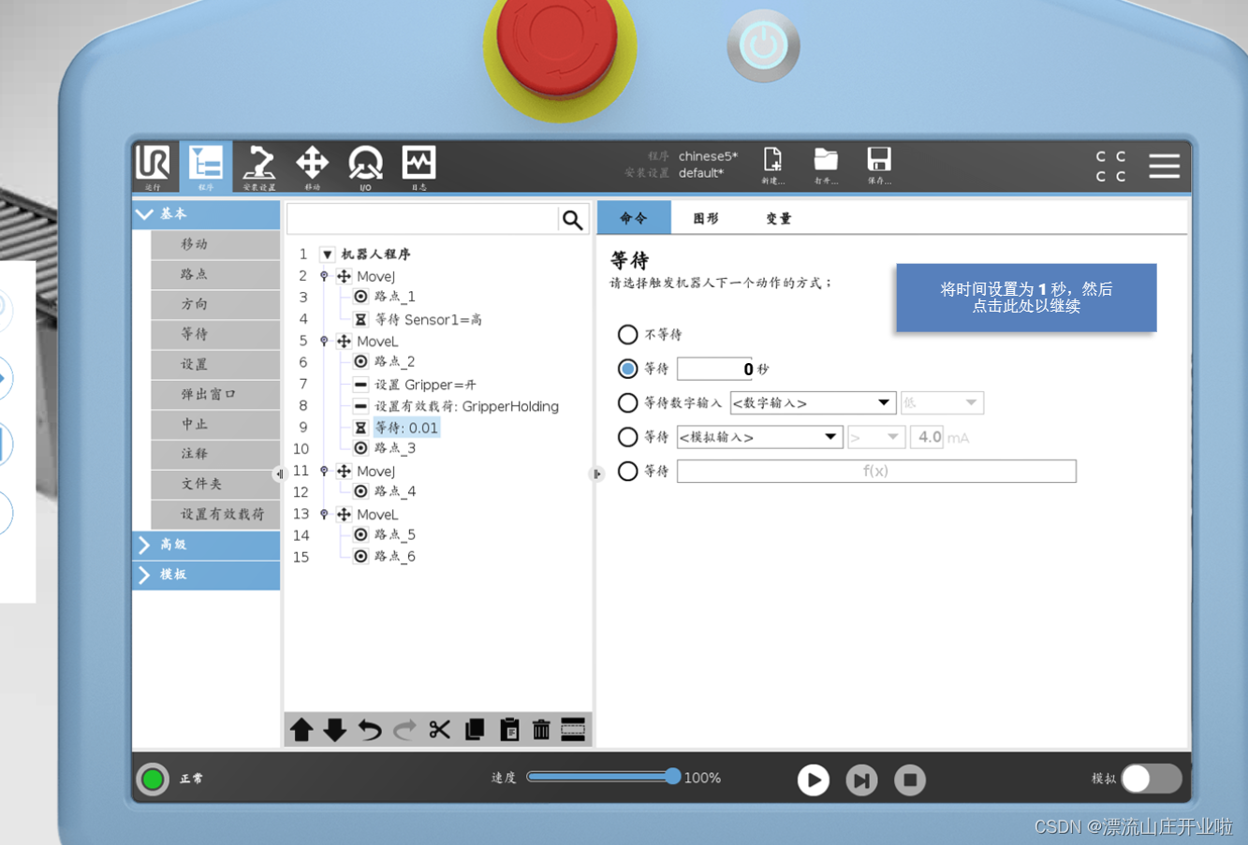The height and width of the screenshot is (845, 1248).
Task: Adjust the speed slider handle
Action: pos(672,777)
